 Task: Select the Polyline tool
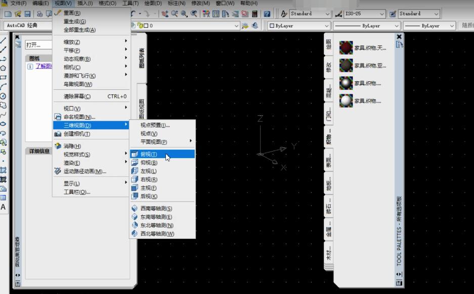point(4,56)
